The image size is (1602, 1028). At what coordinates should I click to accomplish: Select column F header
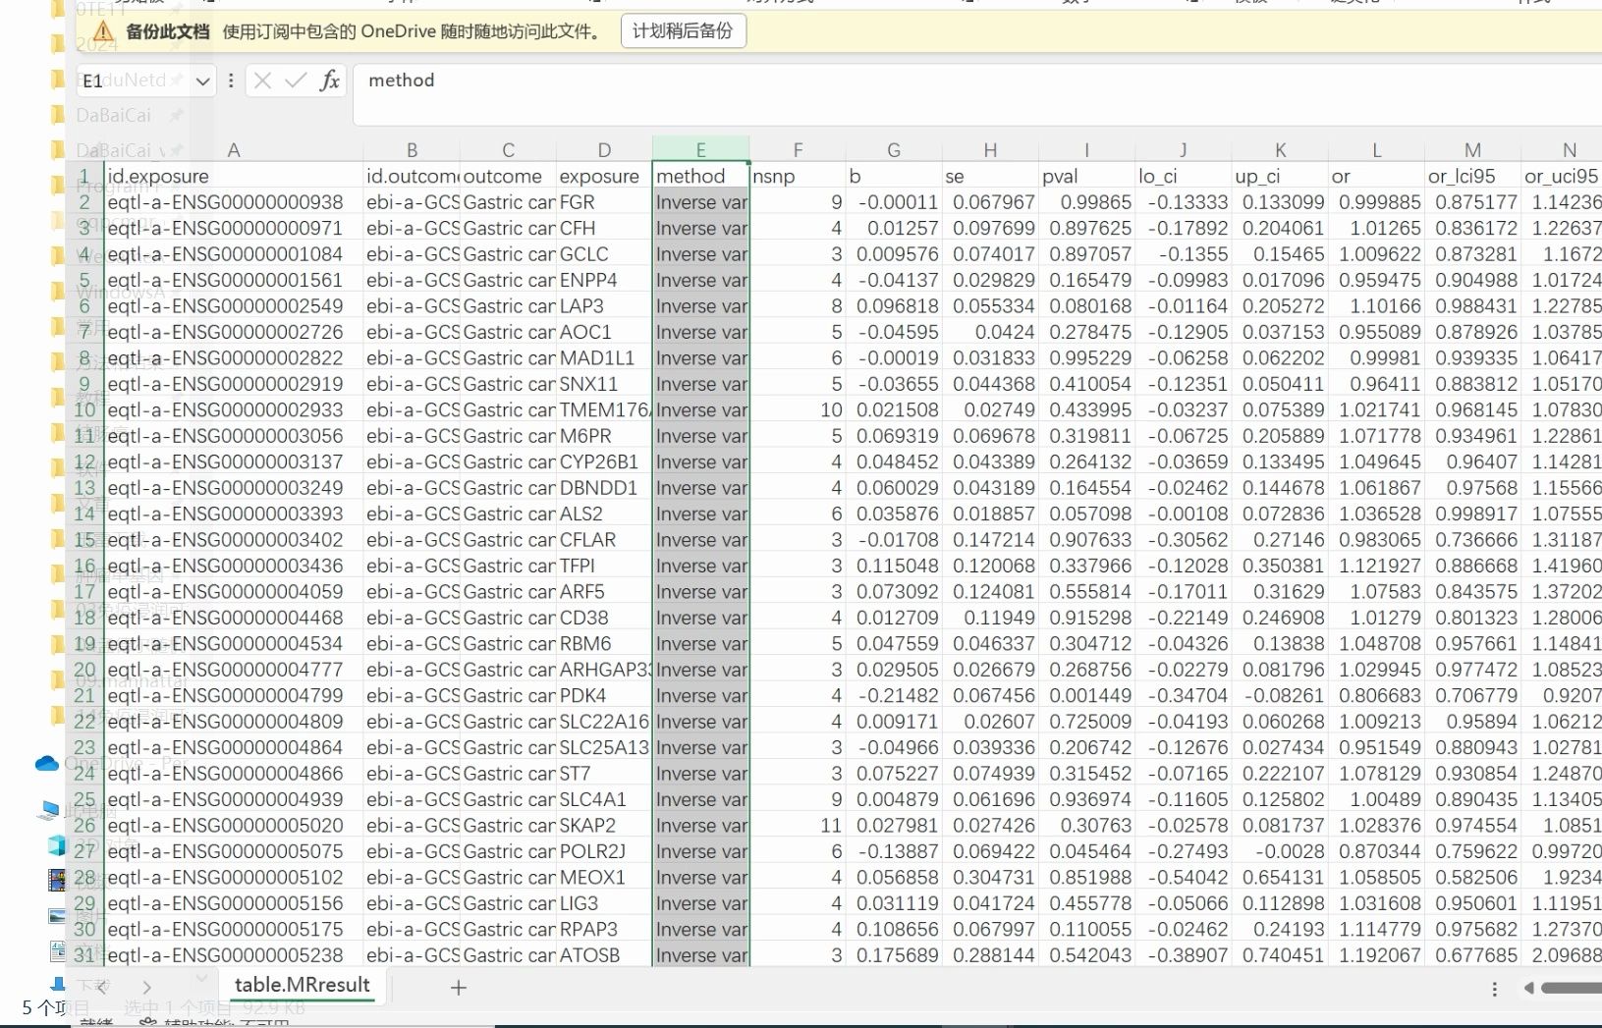798,150
